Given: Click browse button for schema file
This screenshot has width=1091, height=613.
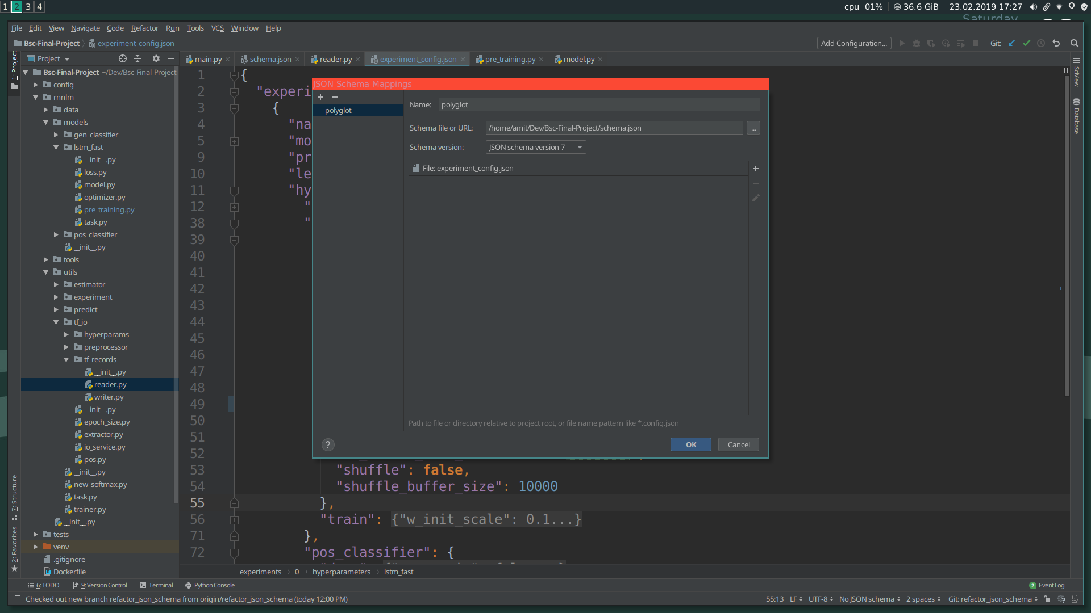Looking at the screenshot, I should coord(753,128).
